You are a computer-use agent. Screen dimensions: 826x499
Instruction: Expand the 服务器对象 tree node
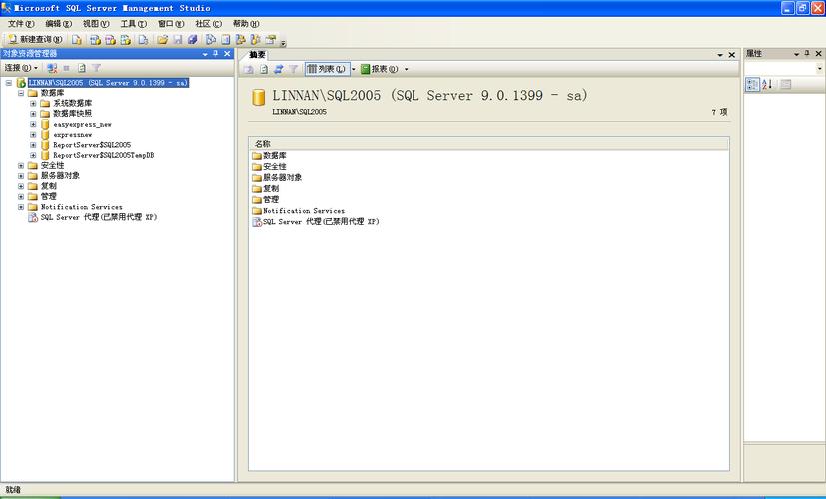coord(21,176)
